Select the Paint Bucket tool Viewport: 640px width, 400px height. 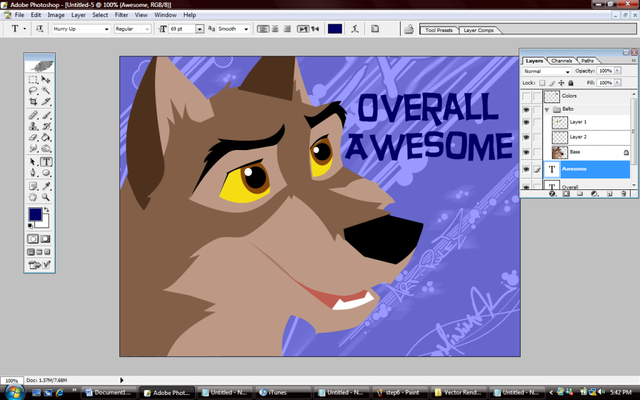(x=46, y=137)
